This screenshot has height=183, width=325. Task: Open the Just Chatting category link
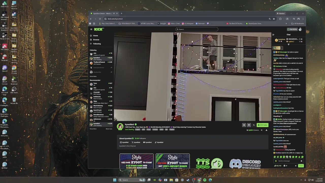click(x=129, y=129)
